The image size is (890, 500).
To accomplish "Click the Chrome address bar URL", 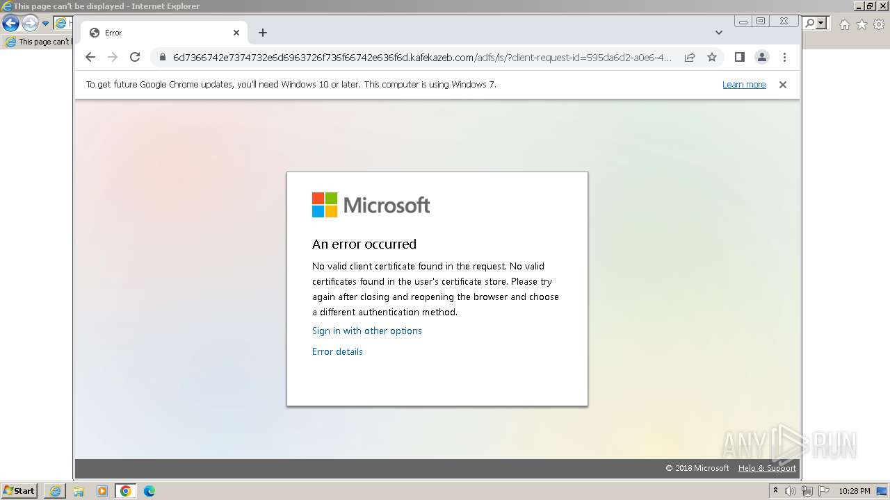I will (x=423, y=58).
